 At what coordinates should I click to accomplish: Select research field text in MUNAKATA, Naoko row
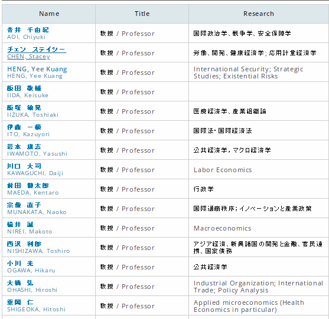coord(252,209)
